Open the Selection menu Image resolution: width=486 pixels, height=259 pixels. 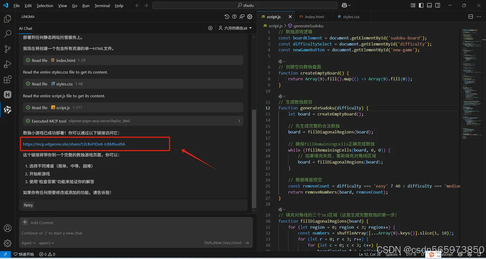(x=45, y=6)
